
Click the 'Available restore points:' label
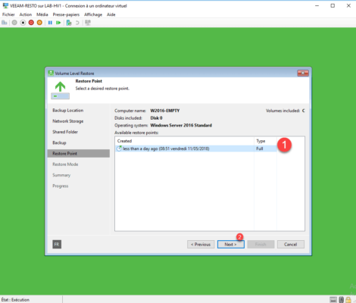136,133
